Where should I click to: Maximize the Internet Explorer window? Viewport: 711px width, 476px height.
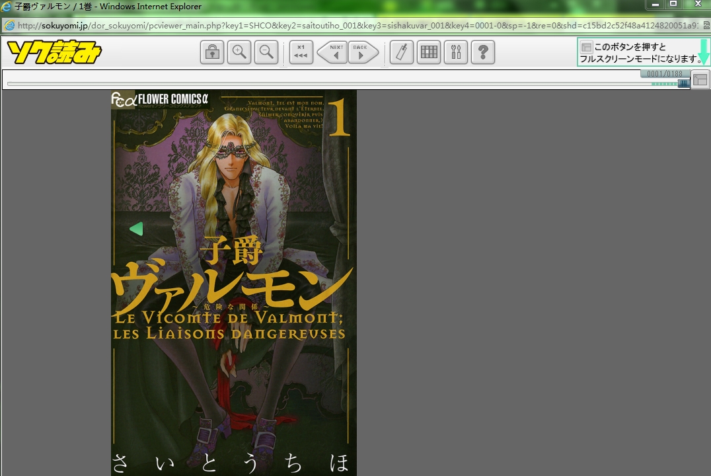click(x=674, y=4)
